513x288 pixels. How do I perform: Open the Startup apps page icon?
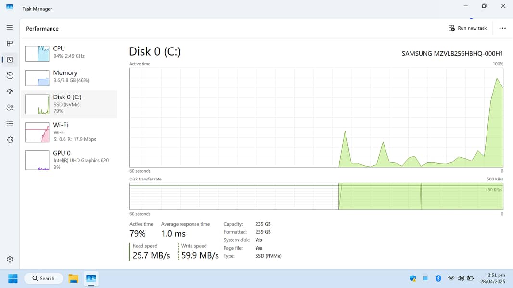pyautogui.click(x=10, y=92)
